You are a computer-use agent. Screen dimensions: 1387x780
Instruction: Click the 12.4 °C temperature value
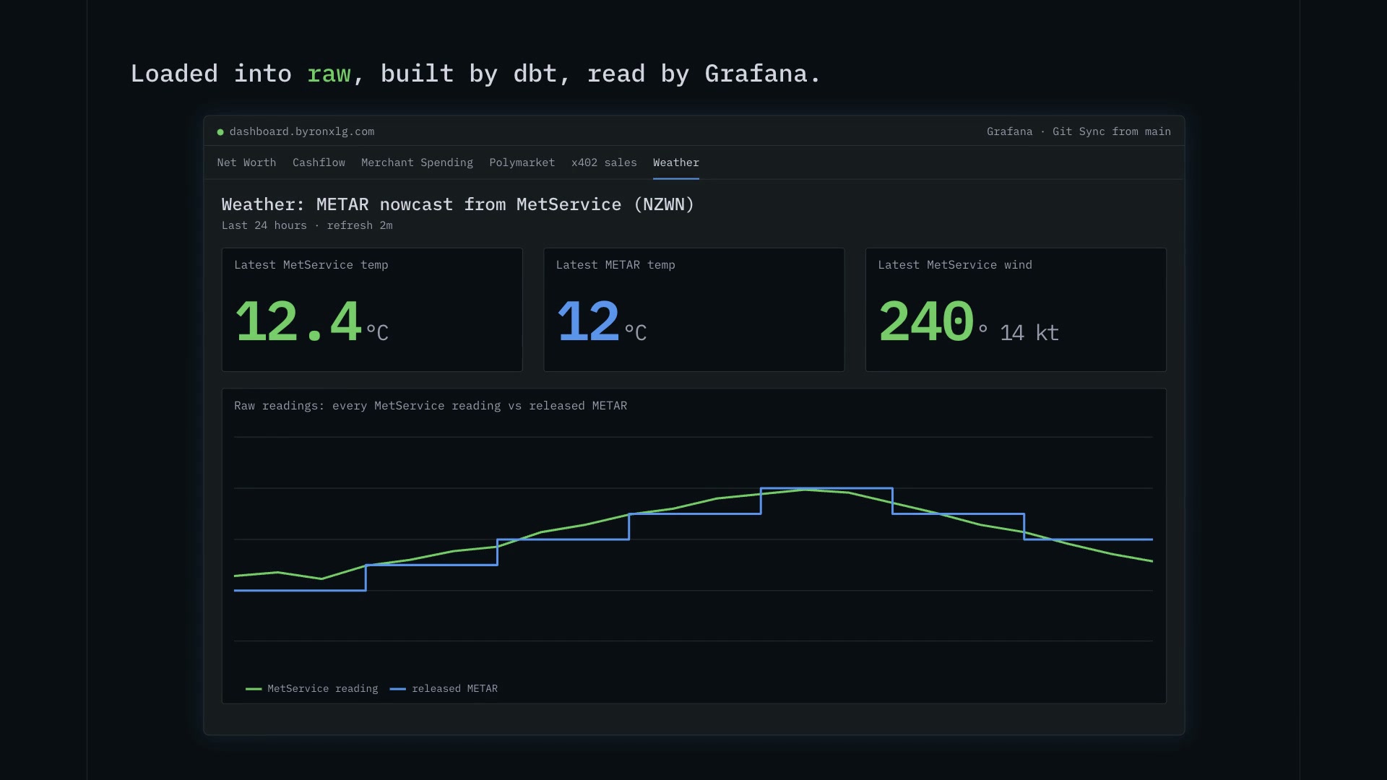tap(312, 321)
